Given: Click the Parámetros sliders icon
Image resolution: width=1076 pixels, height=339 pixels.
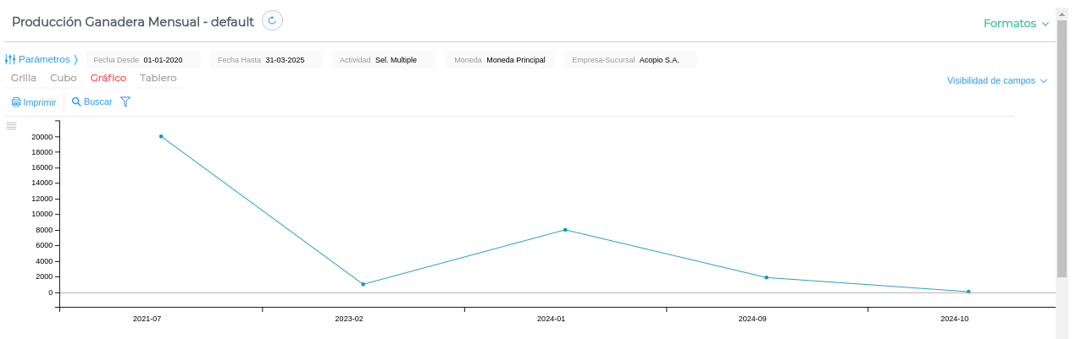Looking at the screenshot, I should (10, 59).
